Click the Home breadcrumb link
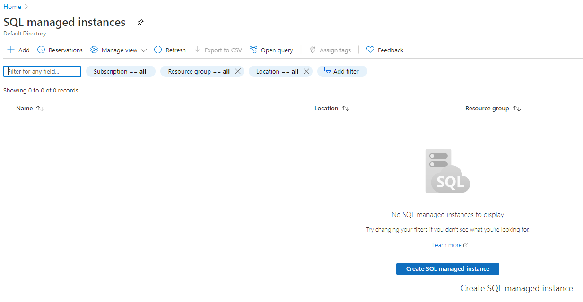The image size is (583, 302). click(x=12, y=7)
